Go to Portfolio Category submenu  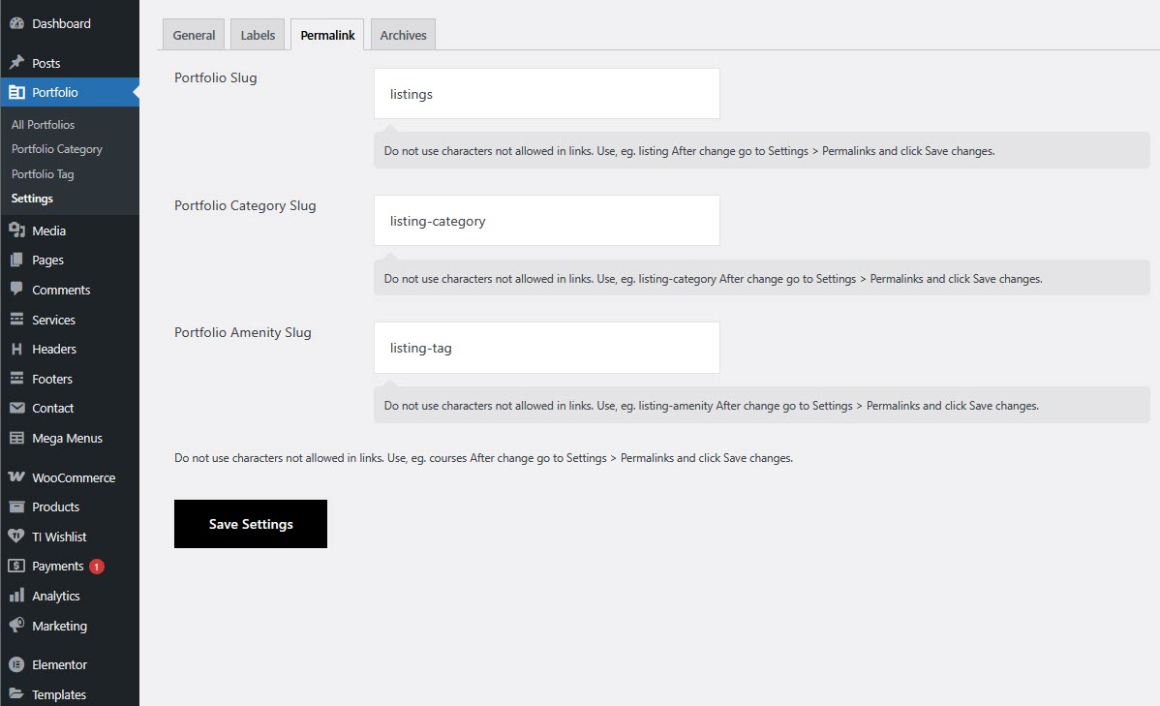pos(56,149)
